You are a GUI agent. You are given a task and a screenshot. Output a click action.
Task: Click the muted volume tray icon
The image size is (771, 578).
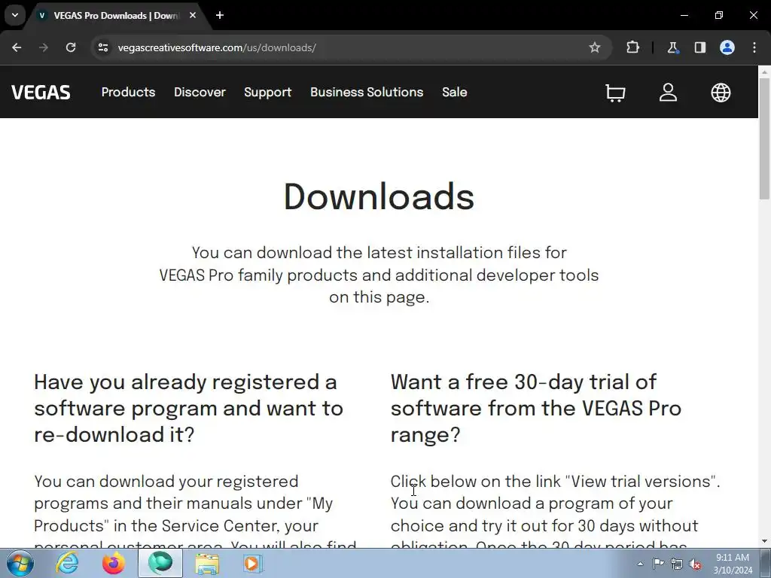(x=695, y=564)
